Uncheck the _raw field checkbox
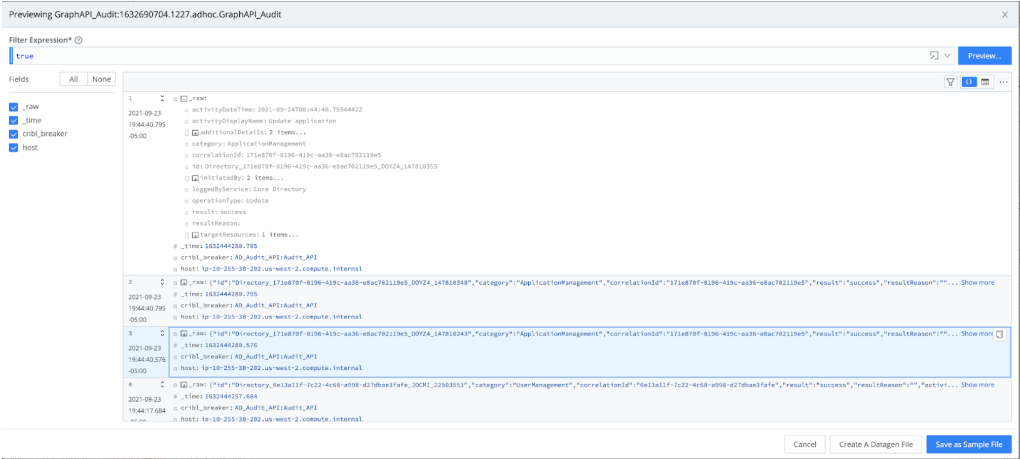 tap(13, 106)
